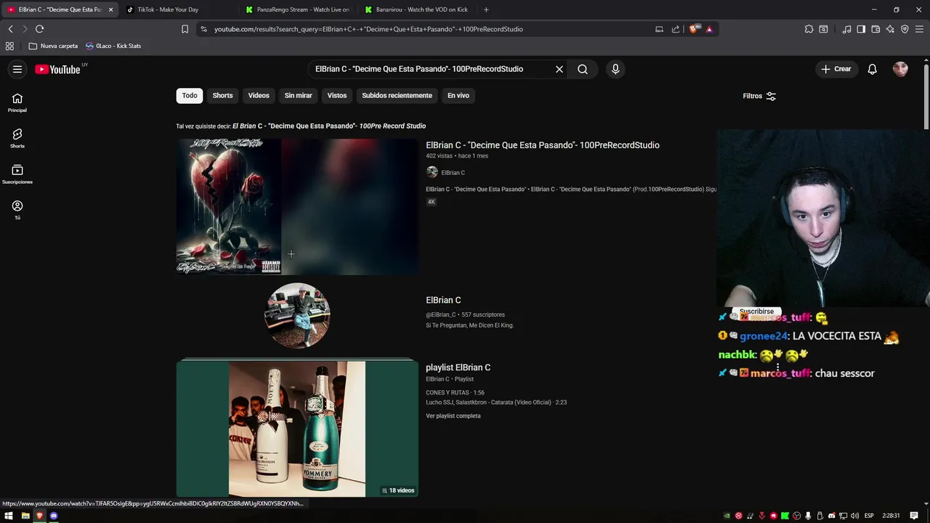This screenshot has height=523, width=930.
Task: Open the Brave Shields lion icon
Action: point(694,29)
